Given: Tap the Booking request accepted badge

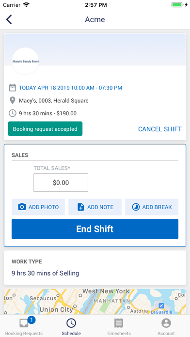Looking at the screenshot, I should (x=45, y=129).
